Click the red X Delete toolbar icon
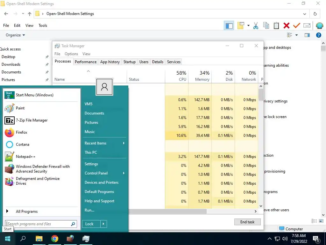326x245 pixels. click(x=286, y=26)
